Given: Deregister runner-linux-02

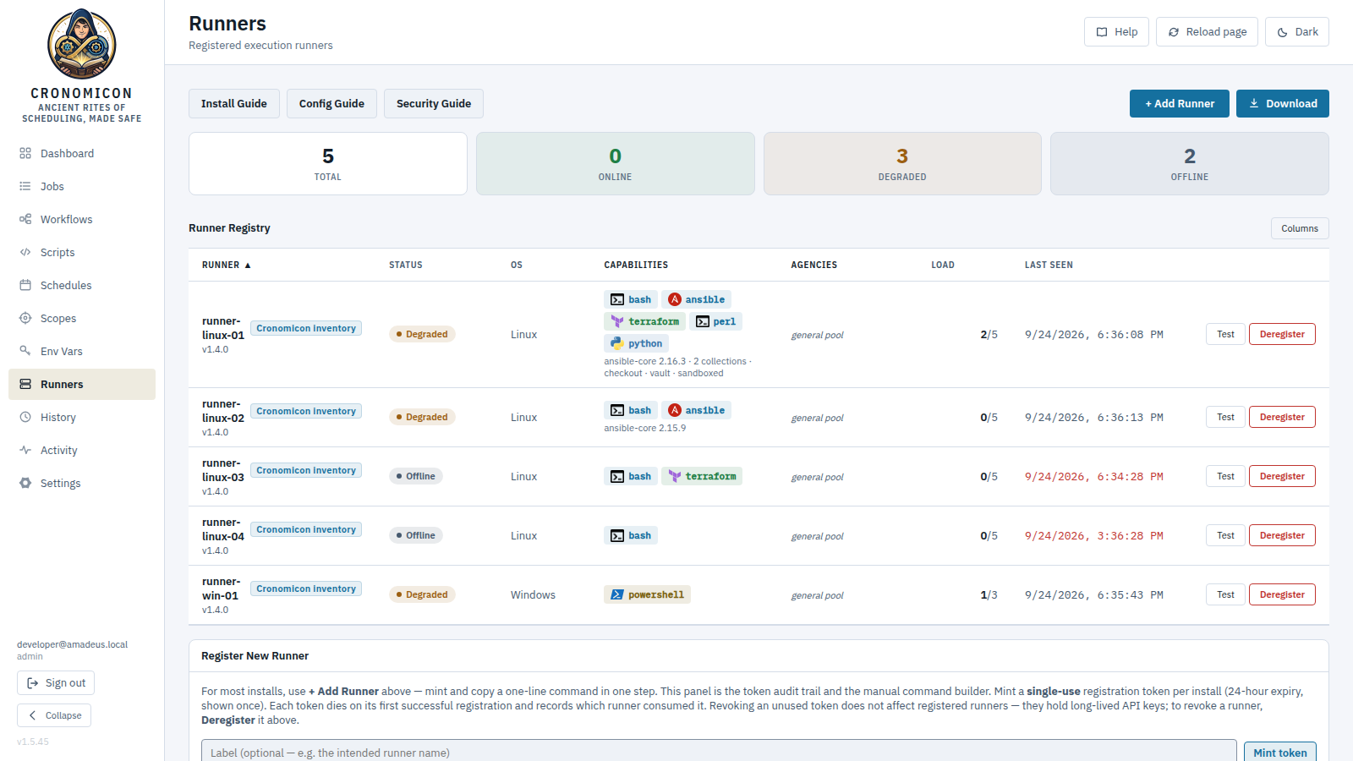Looking at the screenshot, I should pos(1282,417).
